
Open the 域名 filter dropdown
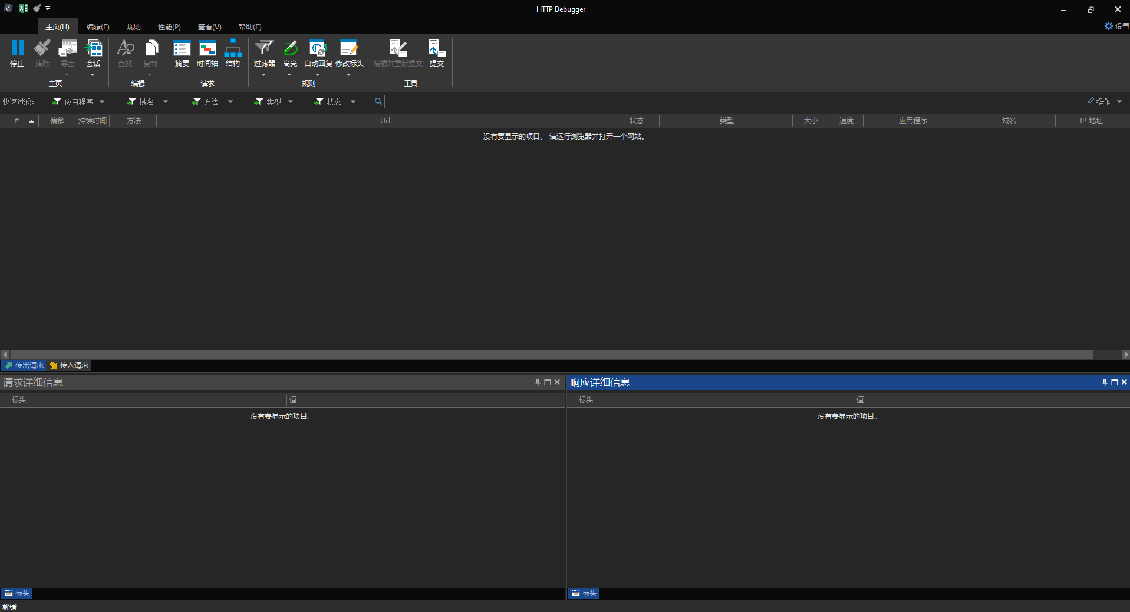coord(166,101)
